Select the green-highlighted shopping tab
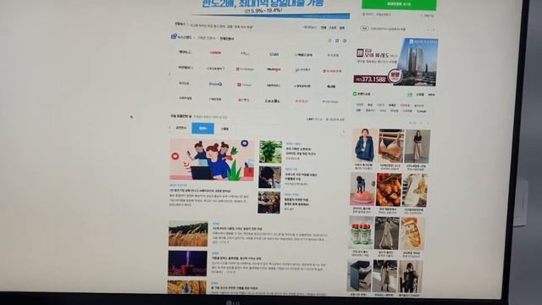Viewport: 542px width, 305px height. (x=410, y=94)
